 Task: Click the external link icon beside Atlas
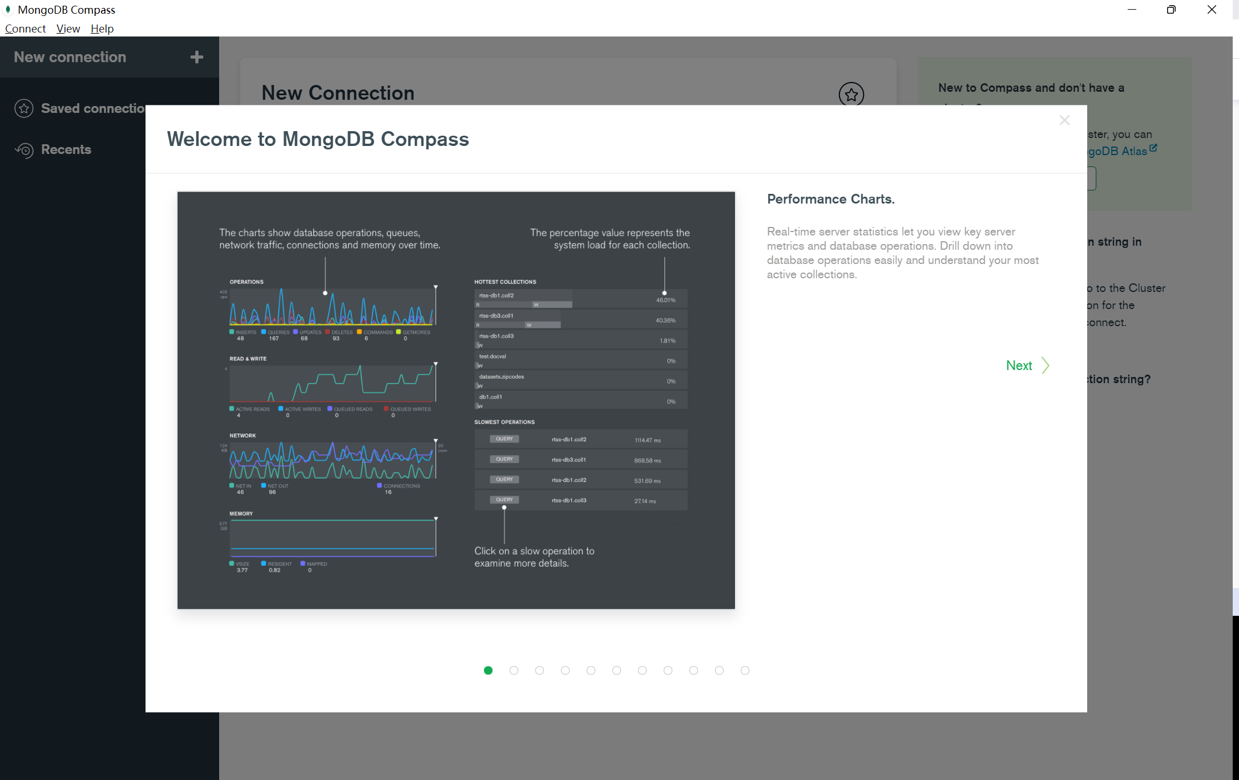(x=1153, y=148)
